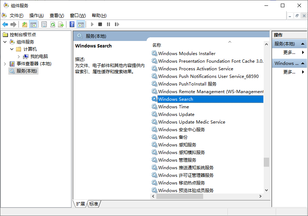Select Windows 感知服务 row
The height and width of the screenshot is (216, 308).
[207, 145]
